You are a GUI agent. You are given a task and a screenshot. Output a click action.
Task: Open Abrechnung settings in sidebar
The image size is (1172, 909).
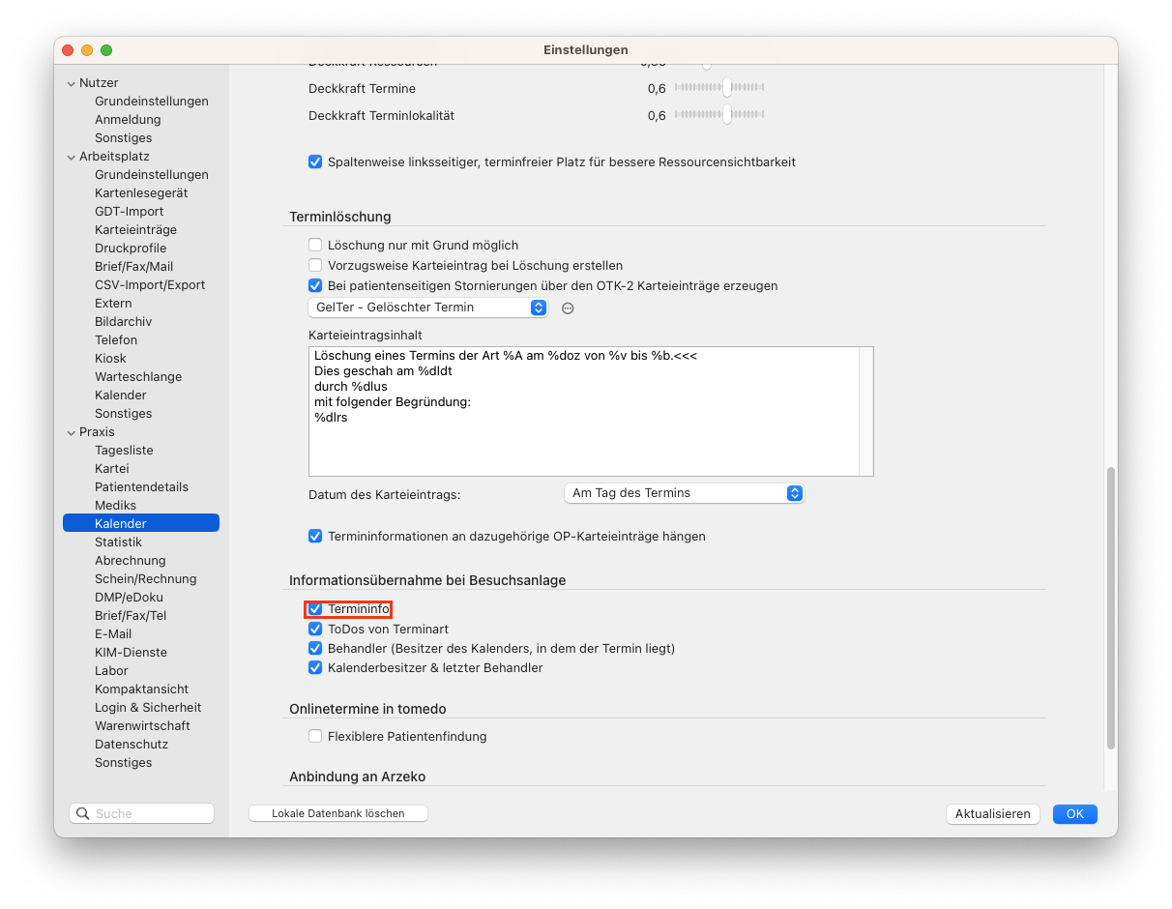(x=131, y=561)
